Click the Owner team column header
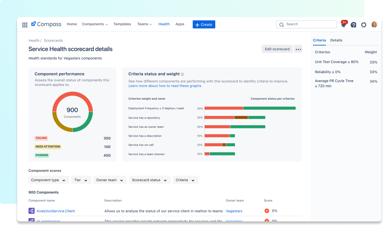Viewport: 384px width, 226px height. point(235,201)
